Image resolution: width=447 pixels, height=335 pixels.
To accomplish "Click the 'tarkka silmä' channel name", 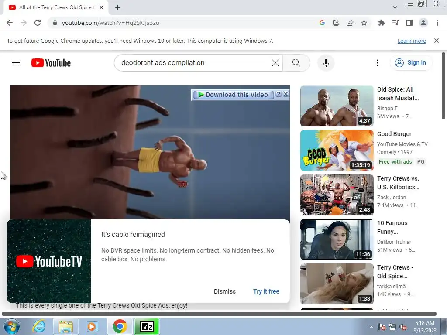I will (391, 286).
